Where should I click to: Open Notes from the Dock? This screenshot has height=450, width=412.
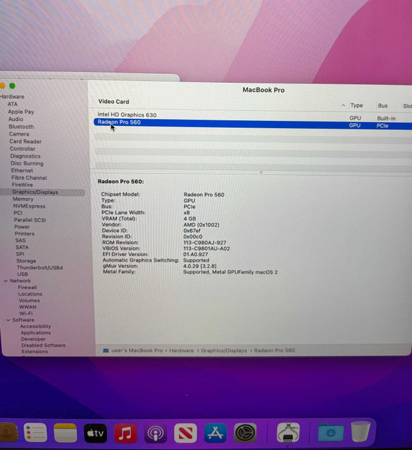point(66,433)
